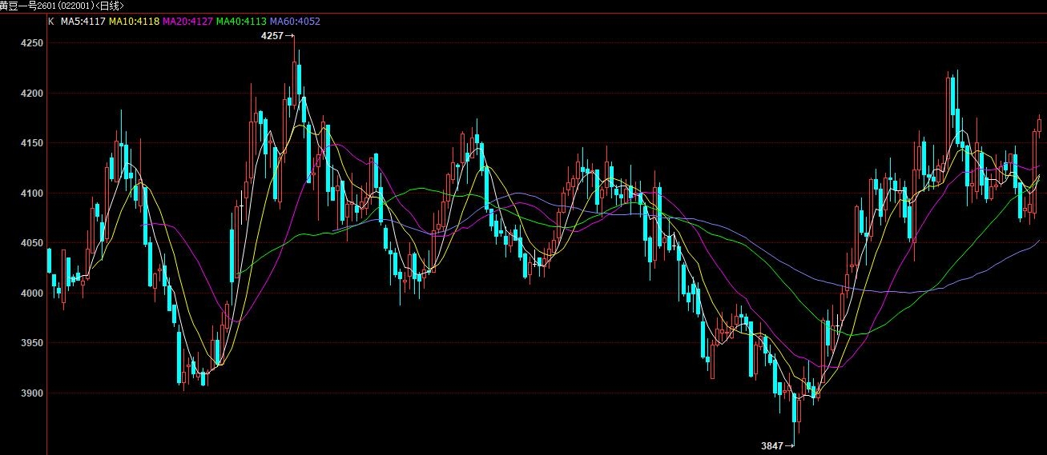Click the 3900 price axis label
Viewport: 1047px width, 455px height.
[x=32, y=393]
